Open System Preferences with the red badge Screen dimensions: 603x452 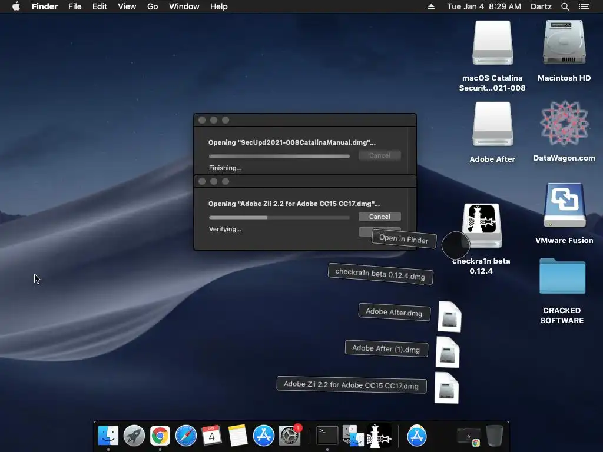point(290,436)
